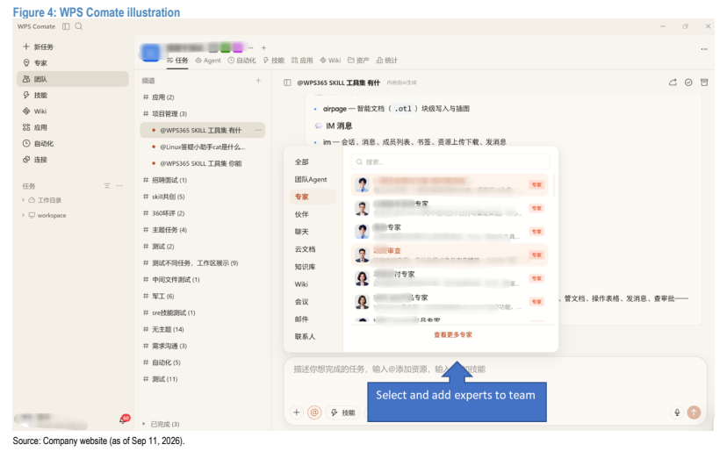Open search via the magnifier in title bar
Viewport: 727px width, 459px height.
coord(79,26)
